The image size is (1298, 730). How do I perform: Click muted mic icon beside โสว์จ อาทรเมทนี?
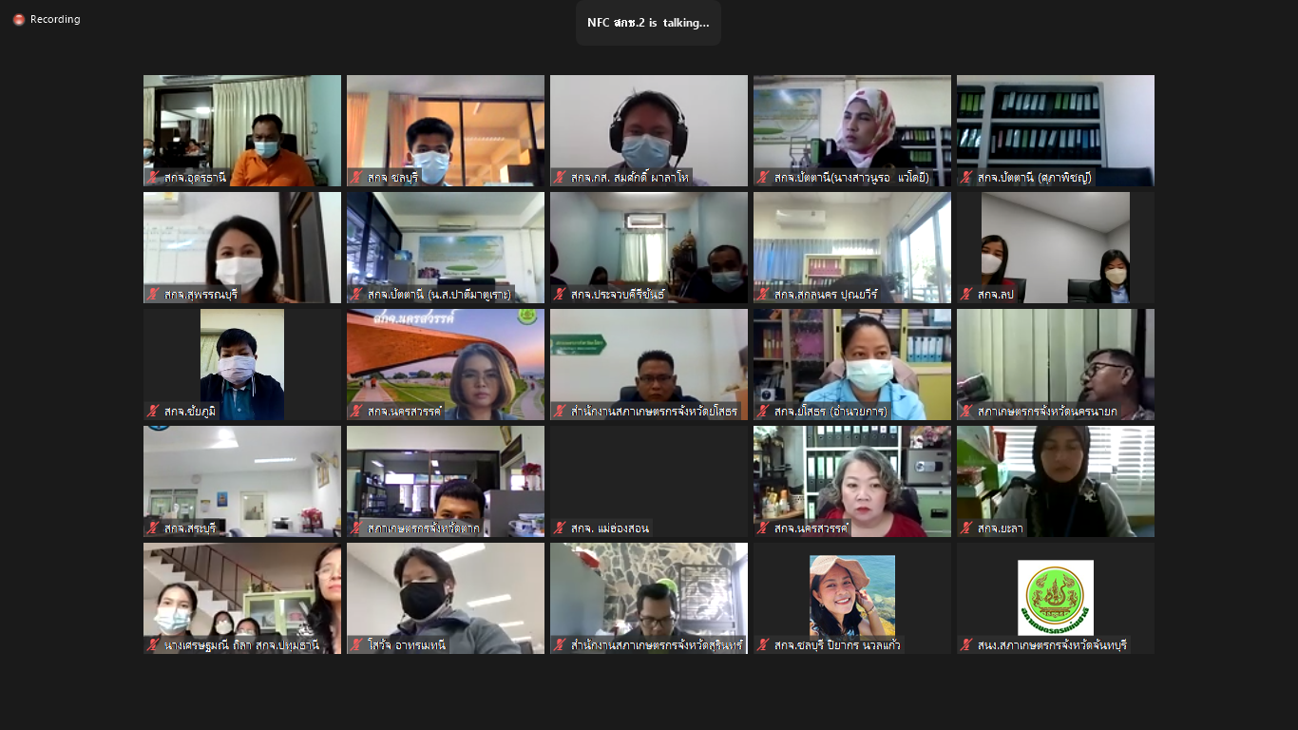(x=356, y=644)
